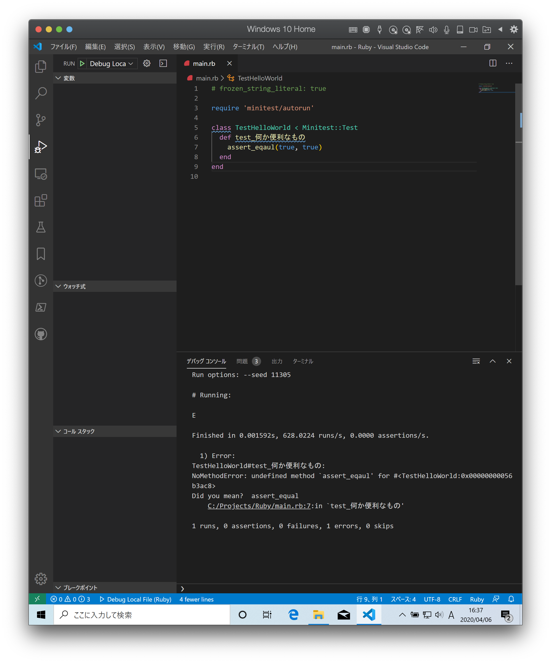Follow the C:/Projects/Ruby/main.rb:7 link
551x663 pixels.
tap(259, 506)
